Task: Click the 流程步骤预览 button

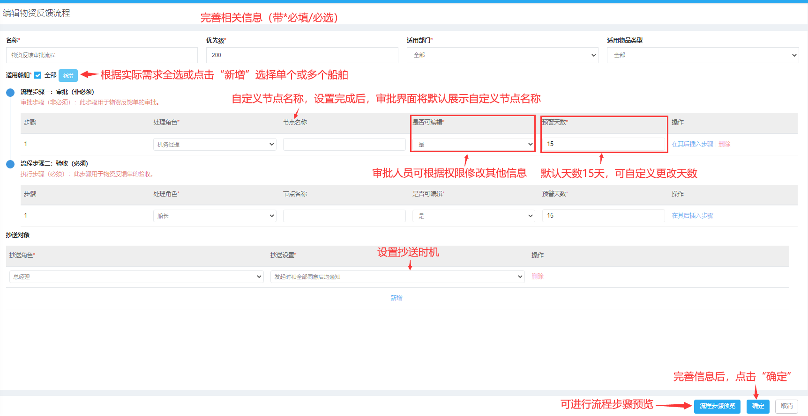Action: click(717, 406)
